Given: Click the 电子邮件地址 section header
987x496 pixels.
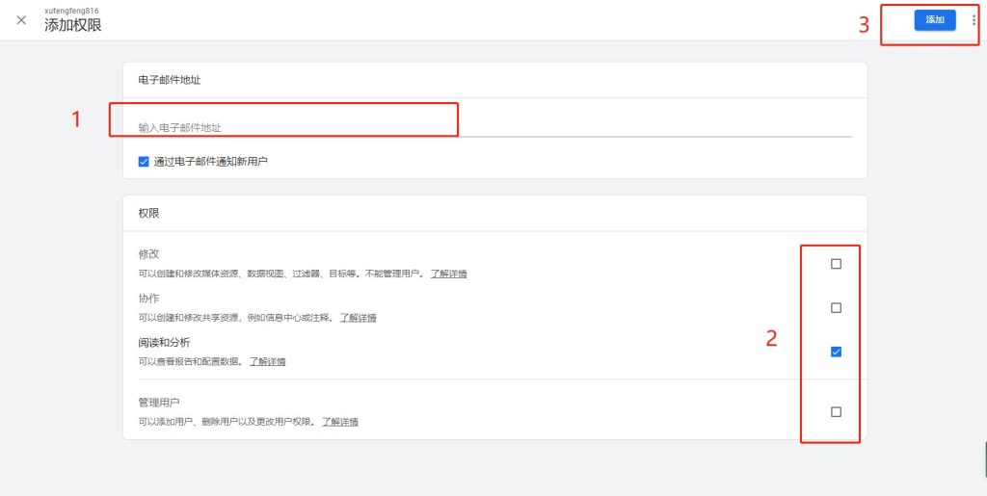Looking at the screenshot, I should click(x=170, y=80).
